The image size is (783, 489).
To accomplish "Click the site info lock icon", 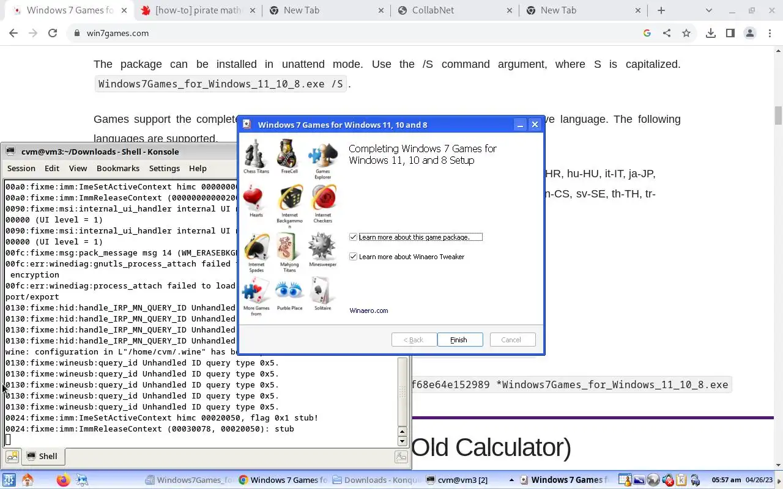I will tap(76, 33).
